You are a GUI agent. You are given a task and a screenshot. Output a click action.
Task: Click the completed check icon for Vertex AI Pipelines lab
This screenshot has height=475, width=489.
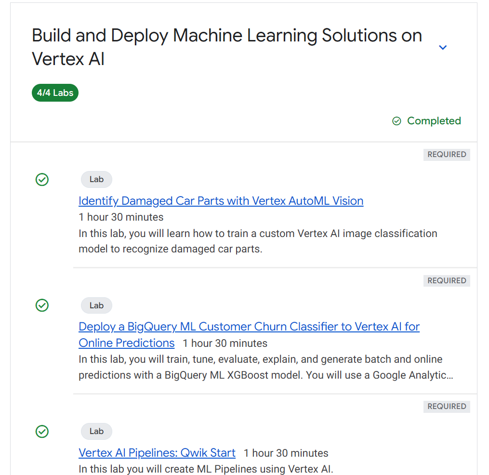[x=42, y=432]
